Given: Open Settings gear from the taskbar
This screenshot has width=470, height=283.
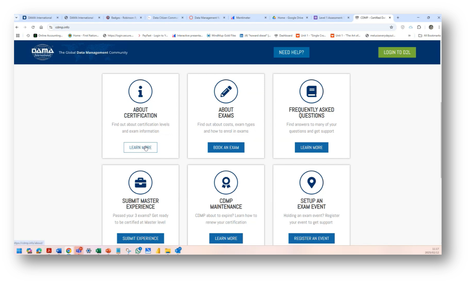Looking at the screenshot, I should [88, 251].
